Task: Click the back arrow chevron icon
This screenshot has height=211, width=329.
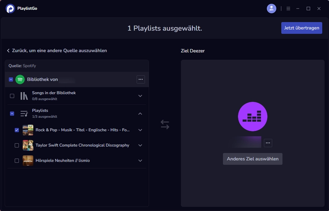Action: [8, 51]
